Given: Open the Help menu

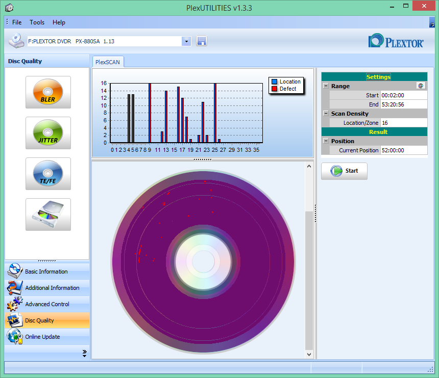Looking at the screenshot, I should (x=59, y=22).
